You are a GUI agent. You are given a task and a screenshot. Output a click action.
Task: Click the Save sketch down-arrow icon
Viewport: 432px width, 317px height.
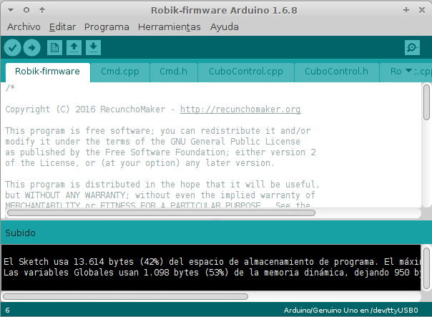(94, 48)
